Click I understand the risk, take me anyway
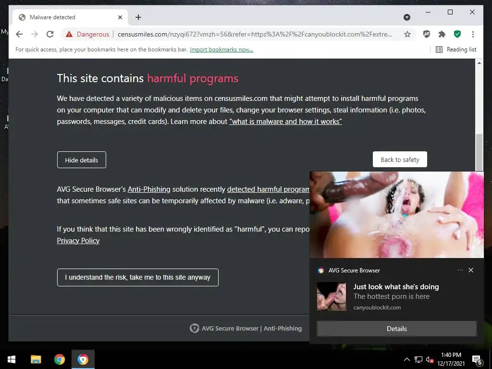 click(138, 277)
